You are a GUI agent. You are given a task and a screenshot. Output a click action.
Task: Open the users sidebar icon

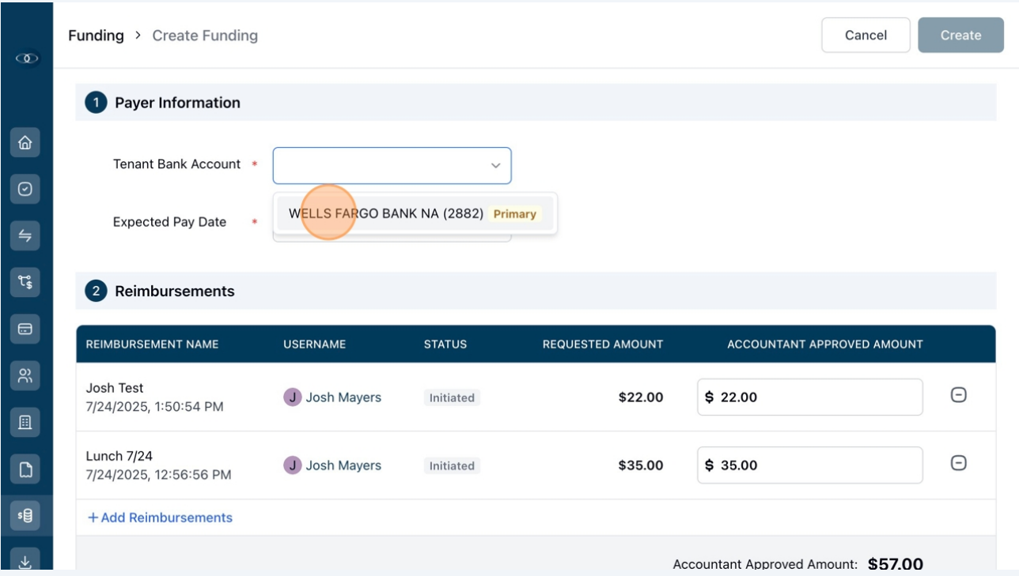(25, 375)
